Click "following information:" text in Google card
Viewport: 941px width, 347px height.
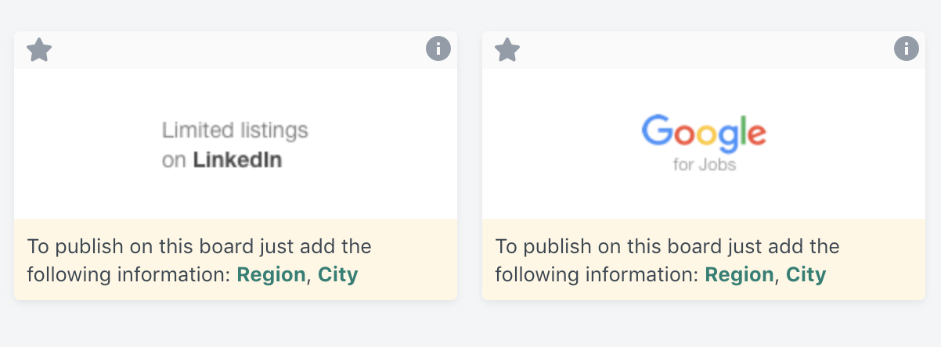click(597, 275)
